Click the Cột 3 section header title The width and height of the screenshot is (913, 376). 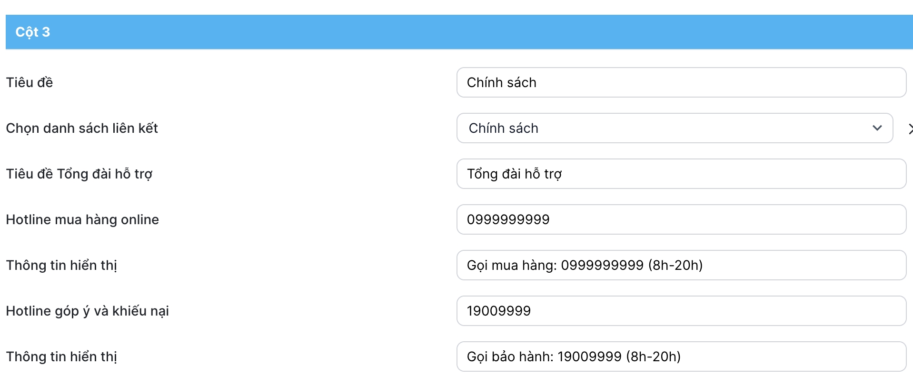pyautogui.click(x=33, y=32)
